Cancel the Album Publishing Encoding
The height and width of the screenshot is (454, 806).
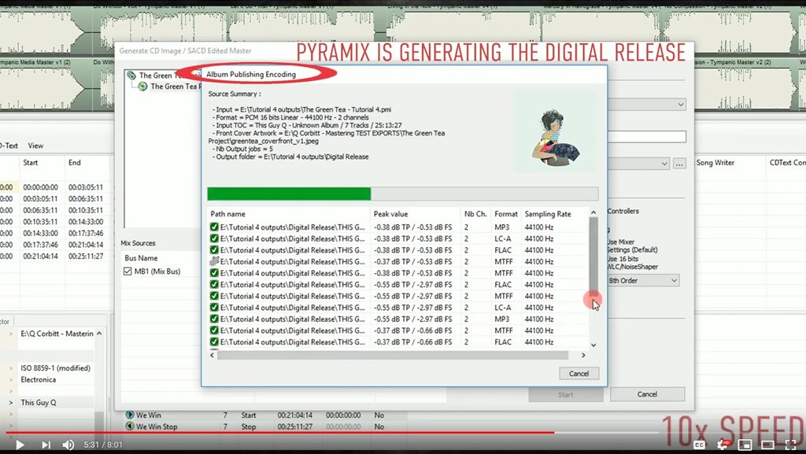[579, 374]
